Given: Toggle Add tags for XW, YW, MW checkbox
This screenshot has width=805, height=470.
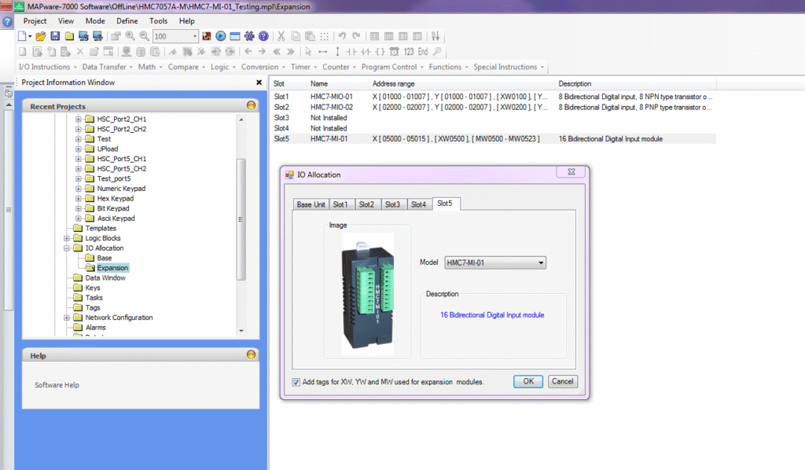Looking at the screenshot, I should click(296, 382).
